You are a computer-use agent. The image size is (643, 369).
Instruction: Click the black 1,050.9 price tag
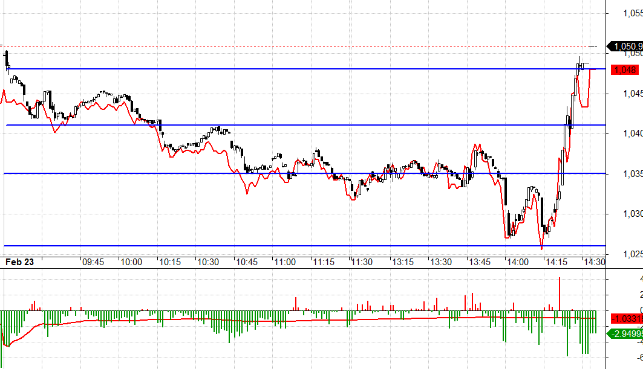point(627,46)
